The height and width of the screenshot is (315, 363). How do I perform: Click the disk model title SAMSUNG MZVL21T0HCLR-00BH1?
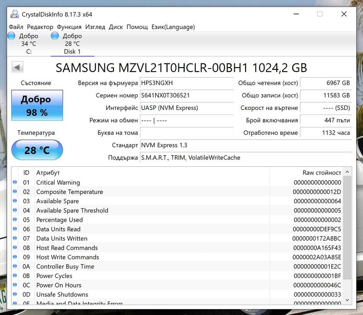point(152,68)
